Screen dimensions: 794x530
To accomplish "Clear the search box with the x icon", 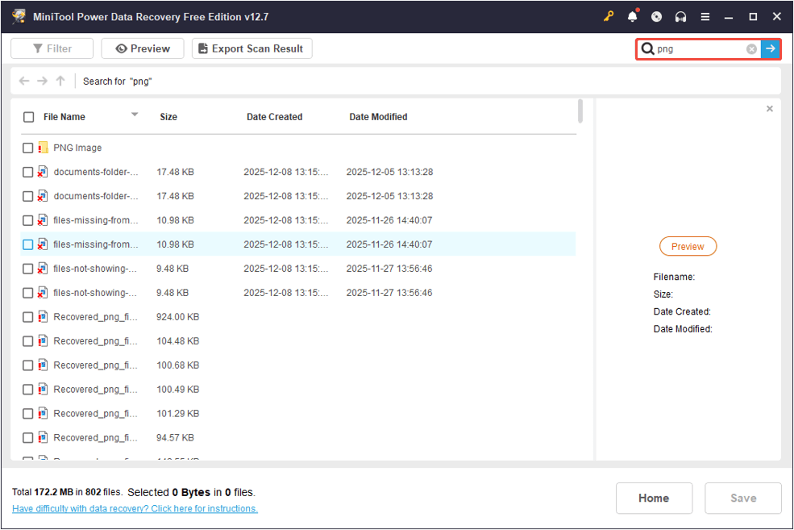I will [x=750, y=48].
